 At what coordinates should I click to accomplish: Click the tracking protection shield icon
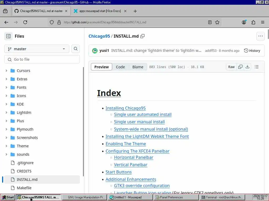[52, 22]
